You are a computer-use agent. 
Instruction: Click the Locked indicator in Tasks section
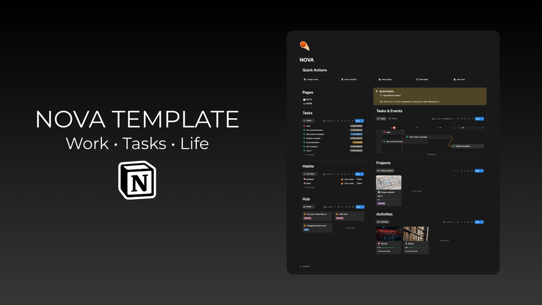(327, 121)
